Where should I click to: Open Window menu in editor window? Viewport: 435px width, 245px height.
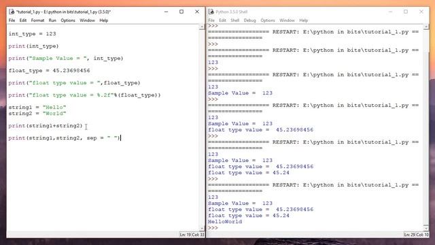point(87,20)
